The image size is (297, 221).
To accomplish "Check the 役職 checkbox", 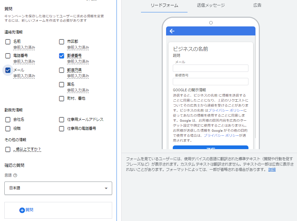I will pyautogui.click(x=8, y=129).
